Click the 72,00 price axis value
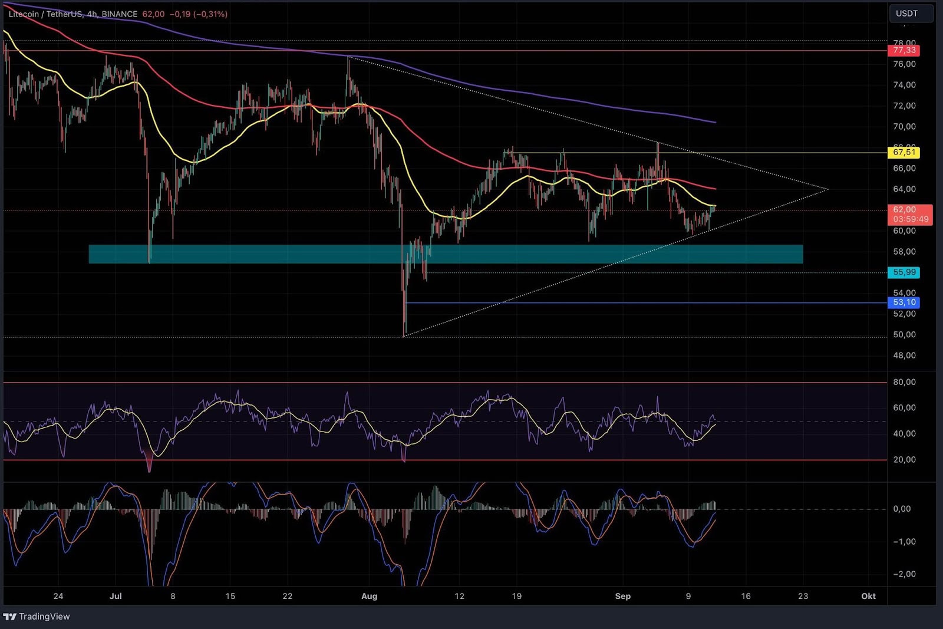The width and height of the screenshot is (943, 629). click(x=904, y=106)
